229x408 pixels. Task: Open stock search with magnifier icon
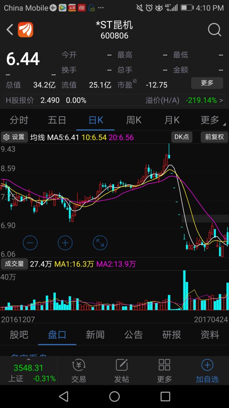(214, 30)
